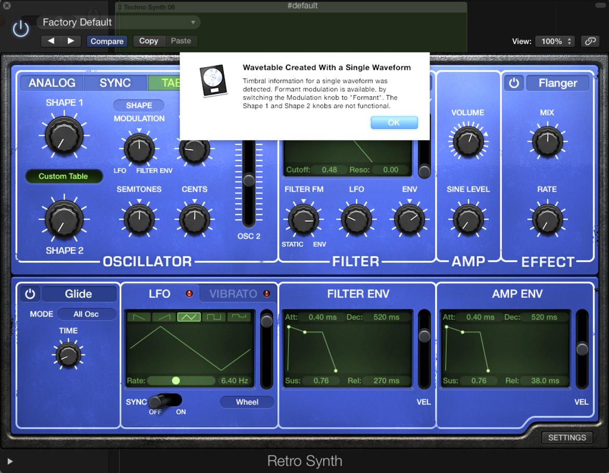This screenshot has width=609, height=473.
Task: Choose the descending sawtooth LFO waveform
Action: pos(139,317)
